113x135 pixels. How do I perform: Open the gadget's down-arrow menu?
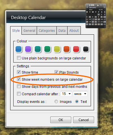coord(101,5)
